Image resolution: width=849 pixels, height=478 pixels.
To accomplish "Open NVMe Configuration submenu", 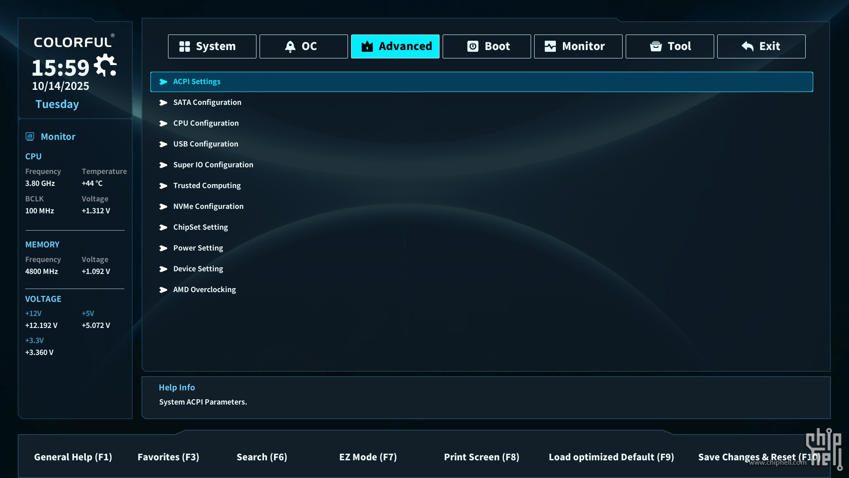I will [208, 206].
